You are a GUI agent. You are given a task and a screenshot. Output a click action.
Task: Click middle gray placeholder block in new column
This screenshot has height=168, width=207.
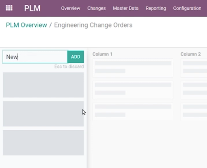point(43,114)
